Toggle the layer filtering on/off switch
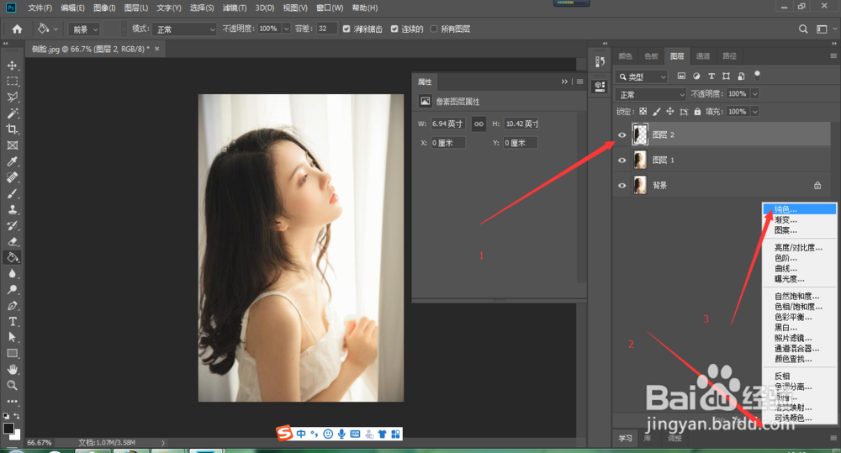 pos(758,76)
